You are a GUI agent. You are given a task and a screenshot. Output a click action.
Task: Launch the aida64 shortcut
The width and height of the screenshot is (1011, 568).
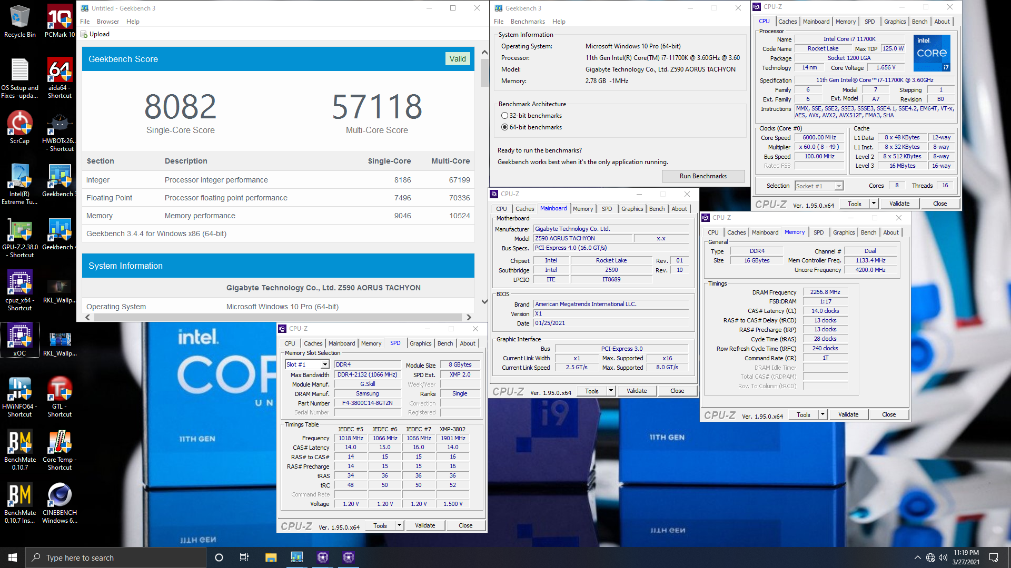coord(60,78)
